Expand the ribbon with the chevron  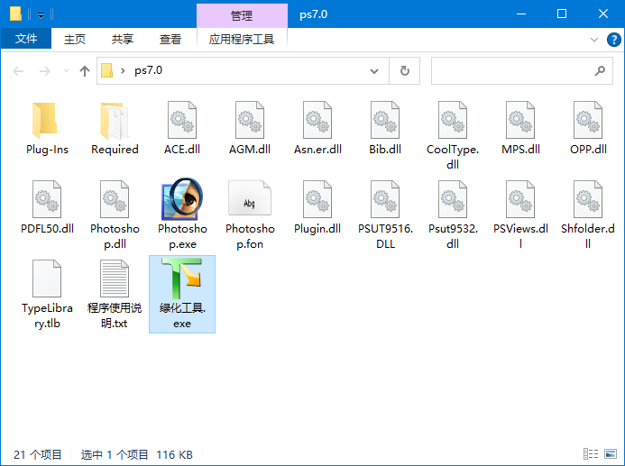point(593,40)
